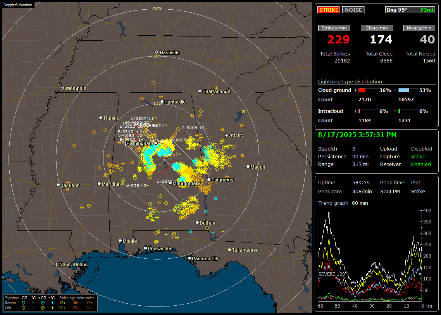Click the Chattanooga city marker dot
Screen dimensions: 441x315
[200, 91]
